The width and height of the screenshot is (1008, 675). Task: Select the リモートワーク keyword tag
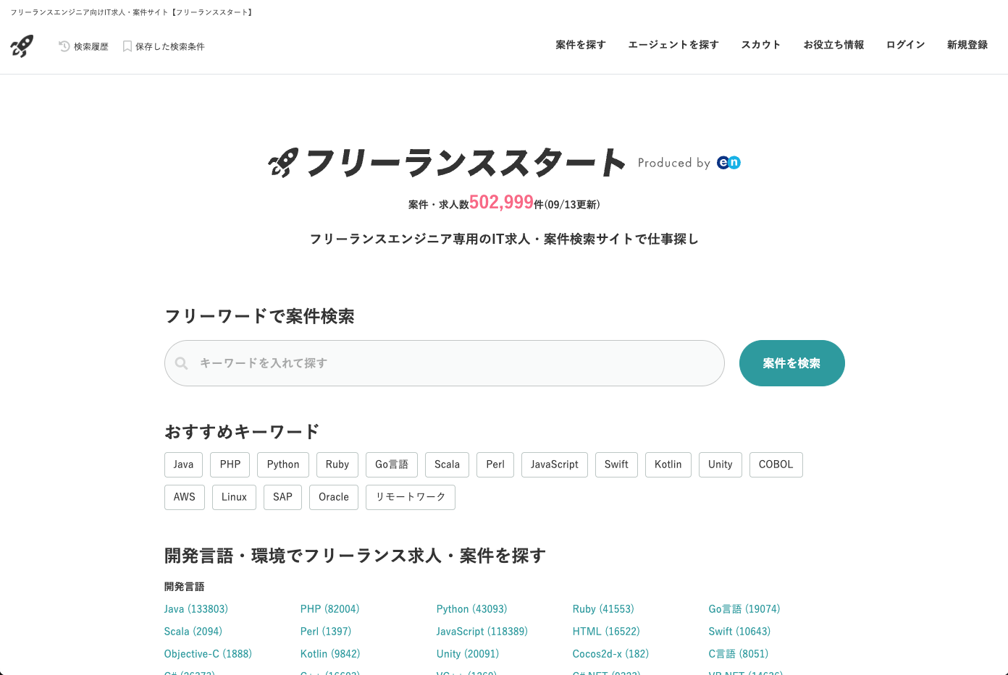click(410, 497)
